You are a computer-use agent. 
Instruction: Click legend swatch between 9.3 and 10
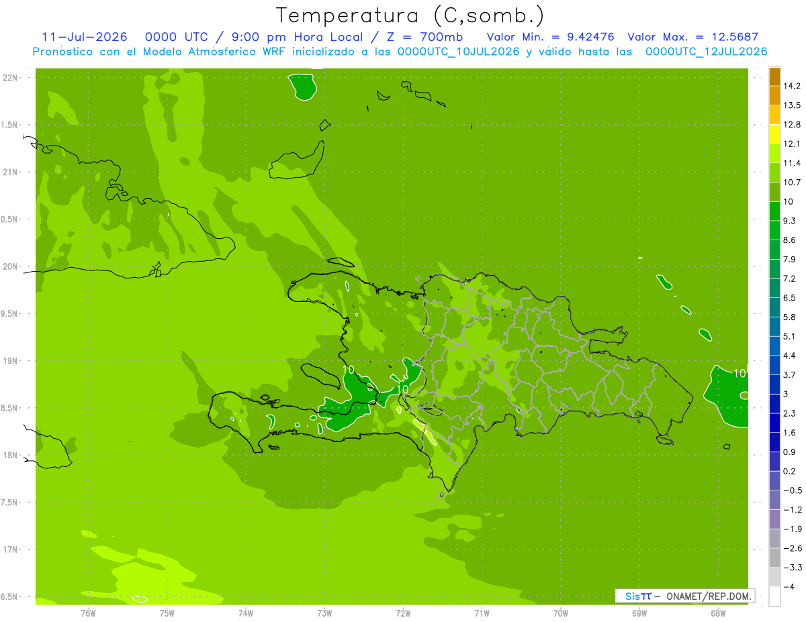[x=774, y=211]
